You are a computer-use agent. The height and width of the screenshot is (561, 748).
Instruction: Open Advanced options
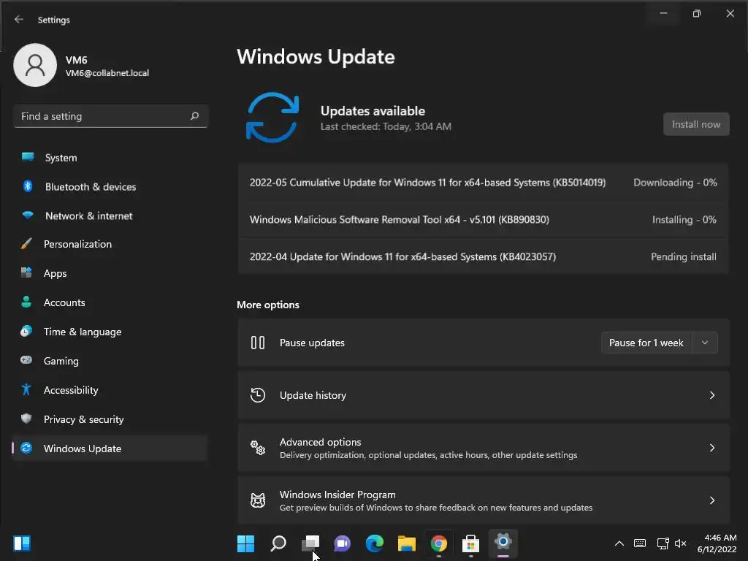click(484, 448)
